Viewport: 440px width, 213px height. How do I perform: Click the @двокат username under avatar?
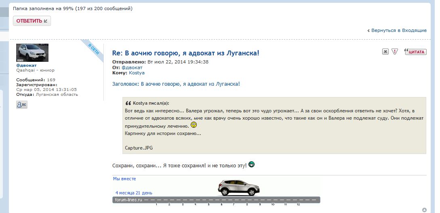coord(26,65)
